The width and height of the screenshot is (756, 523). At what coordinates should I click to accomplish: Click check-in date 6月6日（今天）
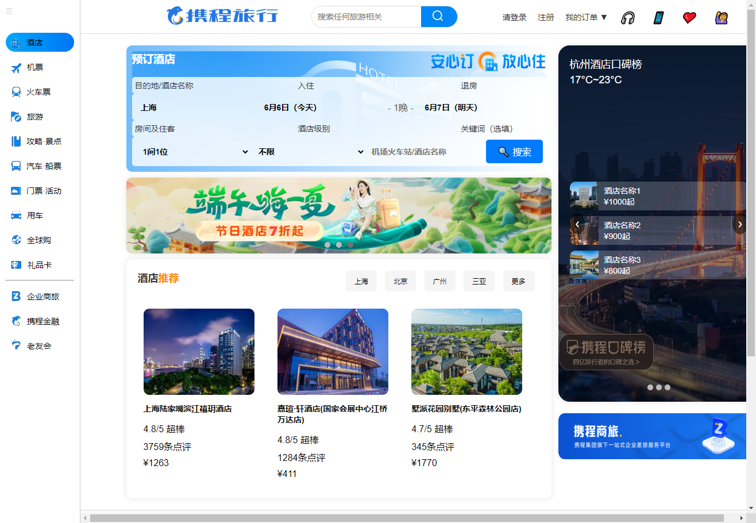click(290, 107)
